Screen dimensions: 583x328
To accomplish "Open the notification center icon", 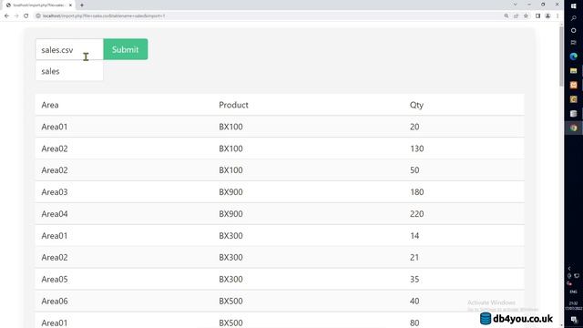I will pos(574,320).
